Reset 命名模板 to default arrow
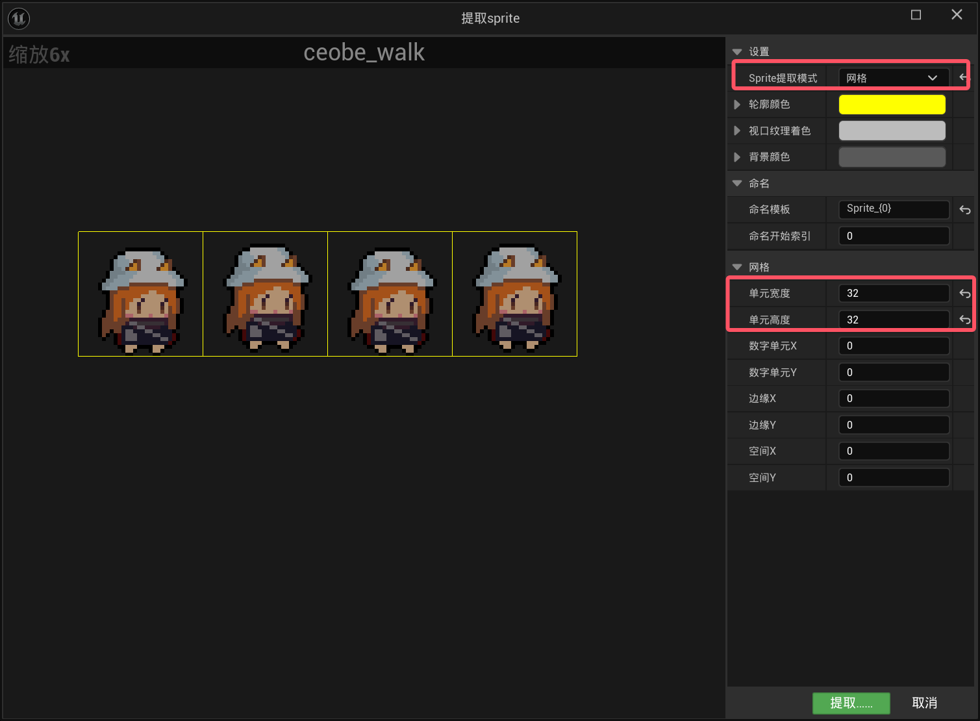 pos(965,210)
